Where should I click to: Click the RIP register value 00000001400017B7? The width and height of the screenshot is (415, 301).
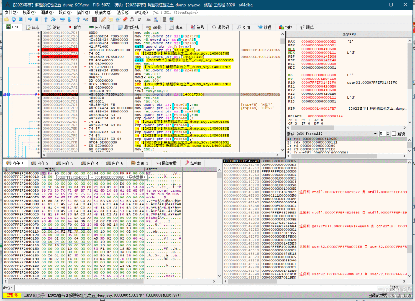point(319,109)
